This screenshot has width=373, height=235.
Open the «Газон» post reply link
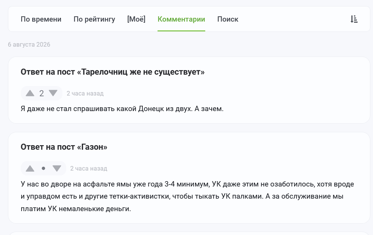(64, 147)
